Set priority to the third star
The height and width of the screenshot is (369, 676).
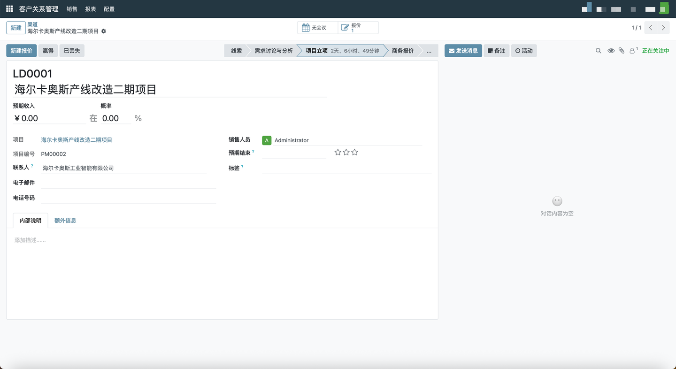click(x=354, y=152)
